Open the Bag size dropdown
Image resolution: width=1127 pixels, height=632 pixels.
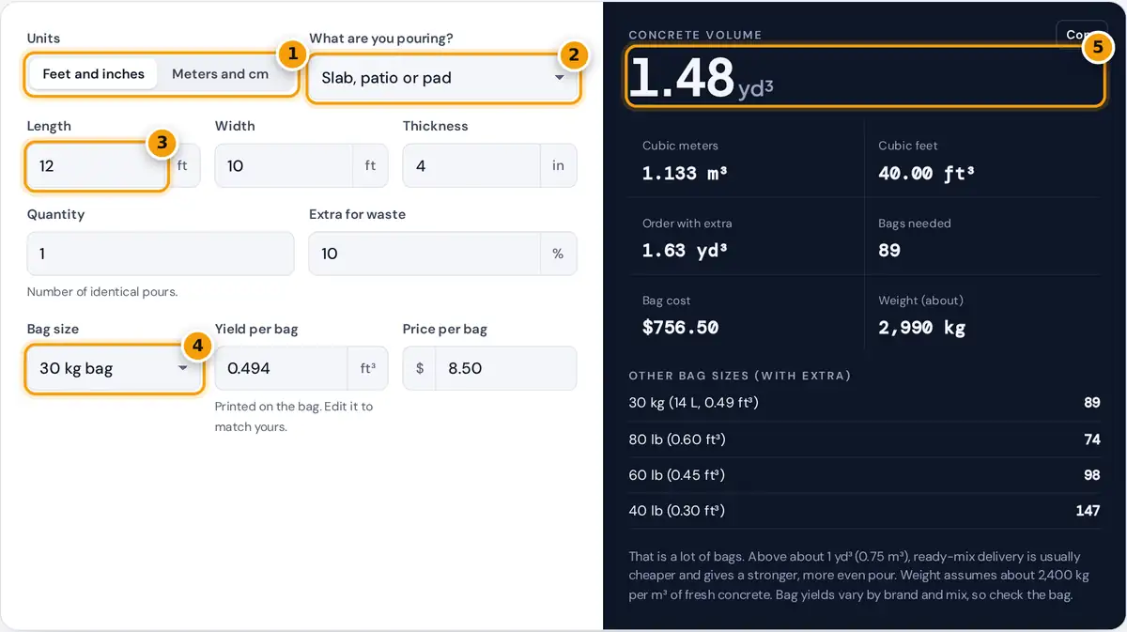pos(114,368)
